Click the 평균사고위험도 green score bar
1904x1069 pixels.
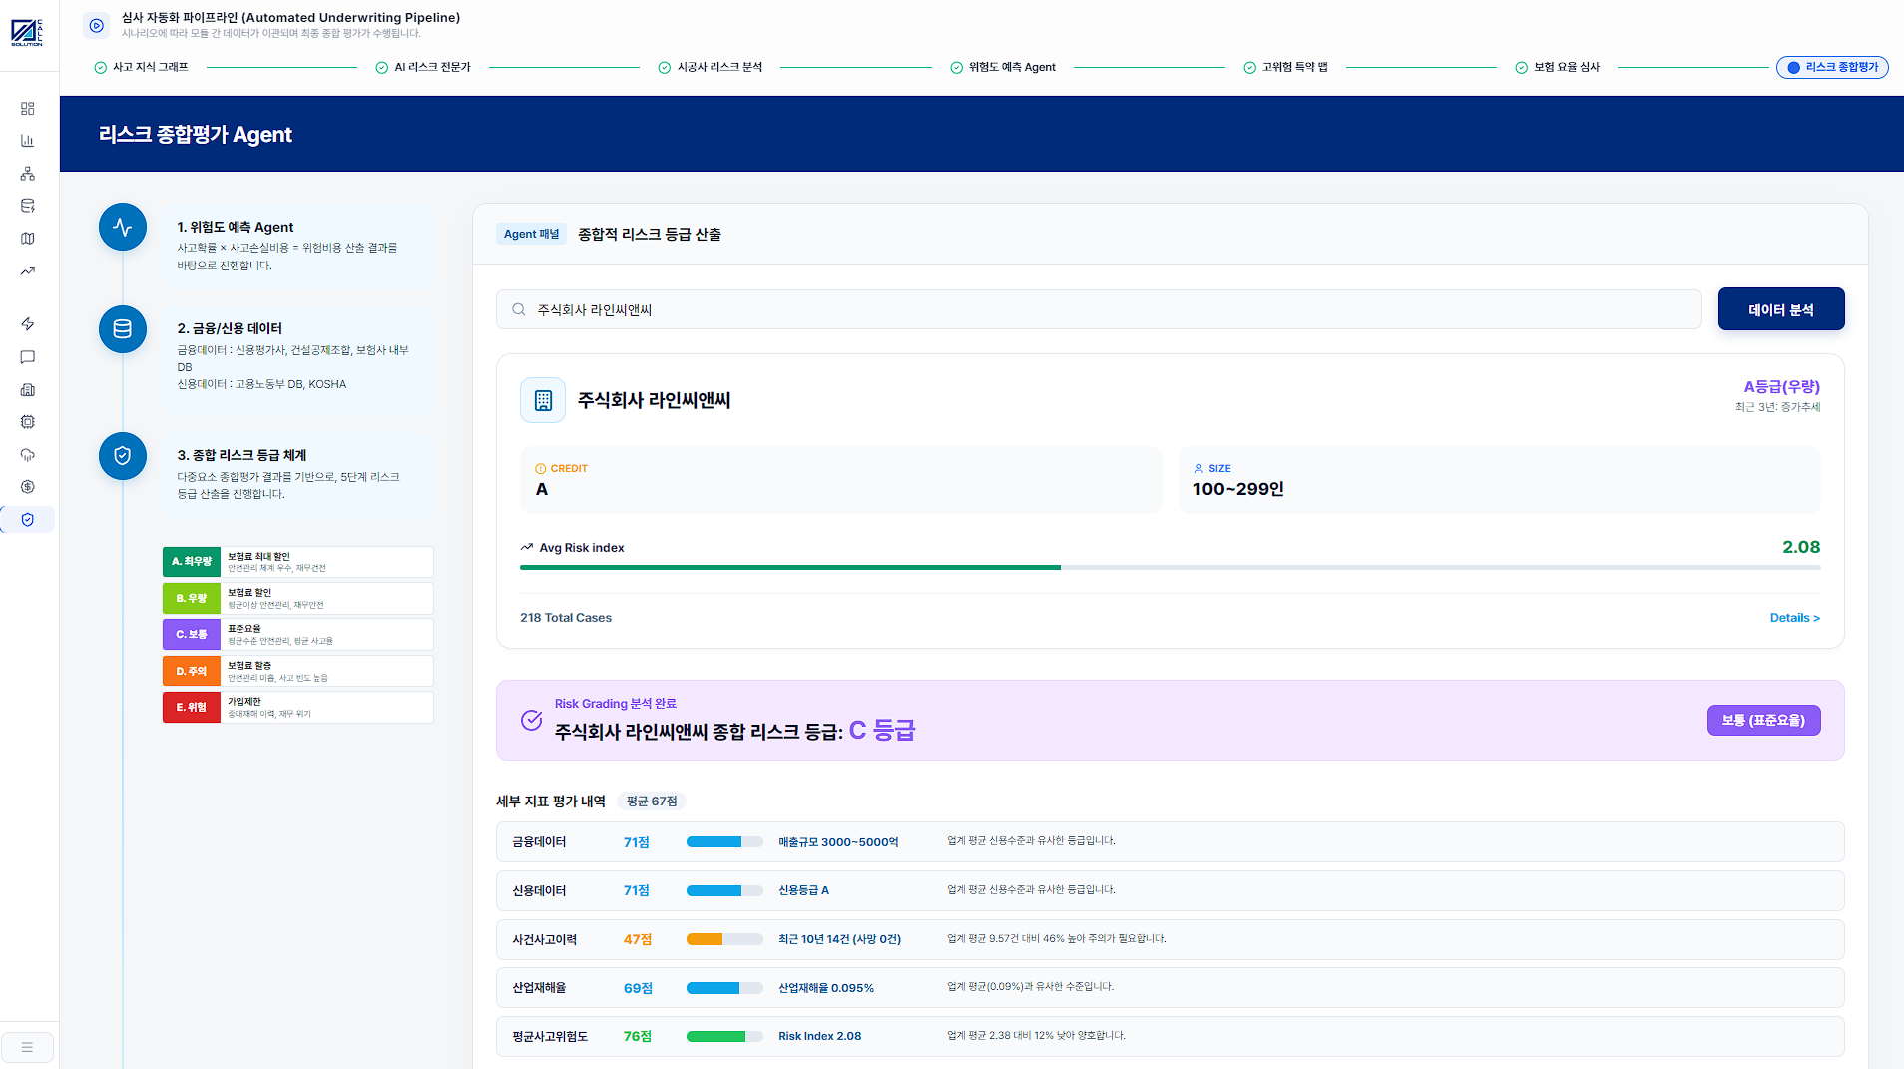724,1036
